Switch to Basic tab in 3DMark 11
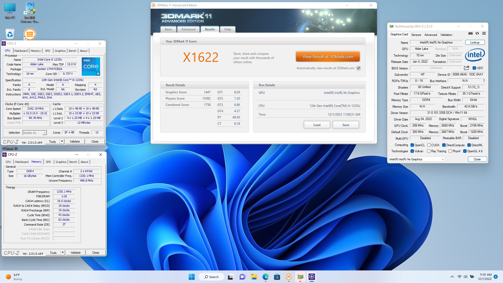The image size is (503, 283). [168, 29]
